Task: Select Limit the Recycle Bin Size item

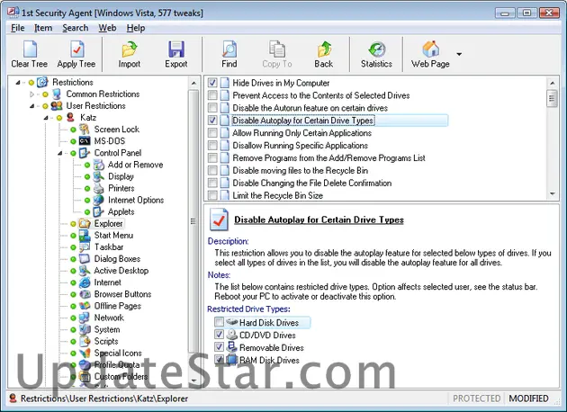Action: pos(278,195)
